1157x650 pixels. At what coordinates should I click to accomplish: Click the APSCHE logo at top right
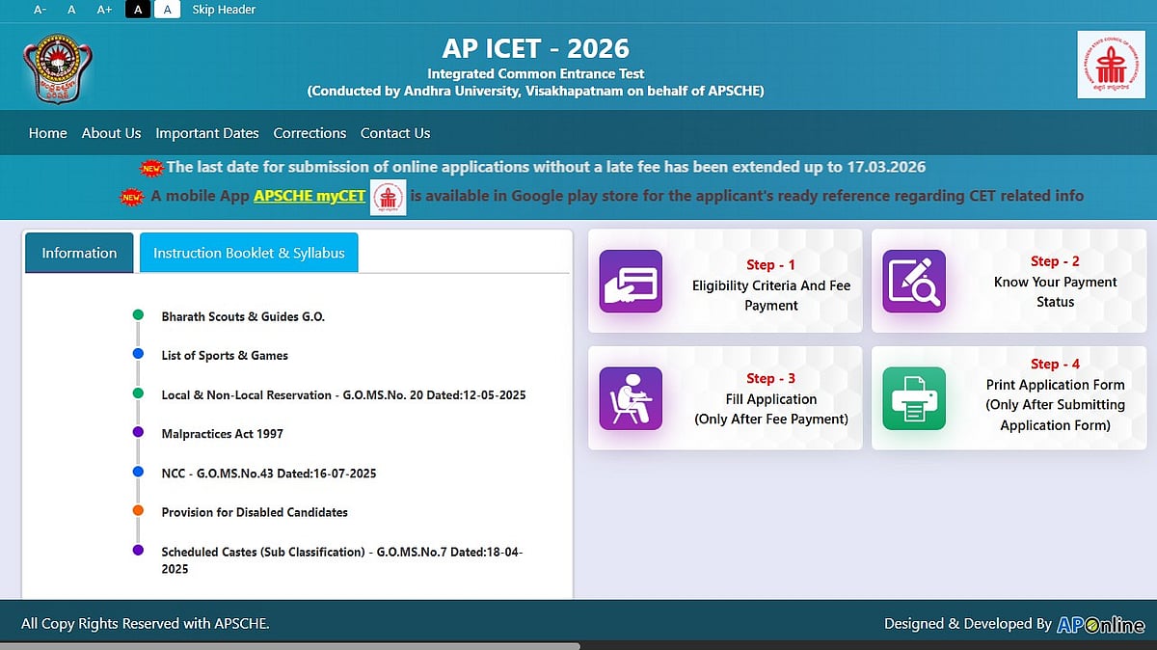1110,64
